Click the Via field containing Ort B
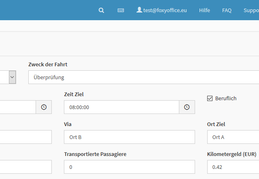This screenshot has width=259, height=179. (129, 137)
